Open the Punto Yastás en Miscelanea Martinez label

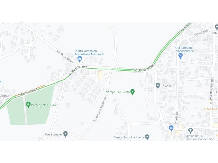[89, 53]
